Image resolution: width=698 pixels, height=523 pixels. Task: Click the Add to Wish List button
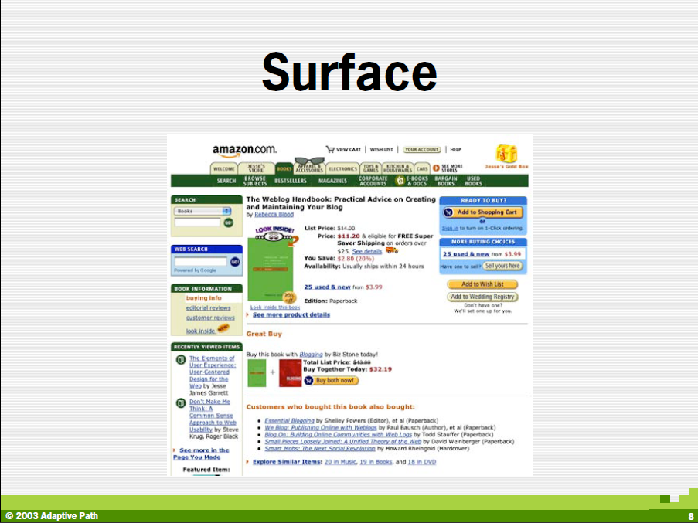(x=482, y=284)
